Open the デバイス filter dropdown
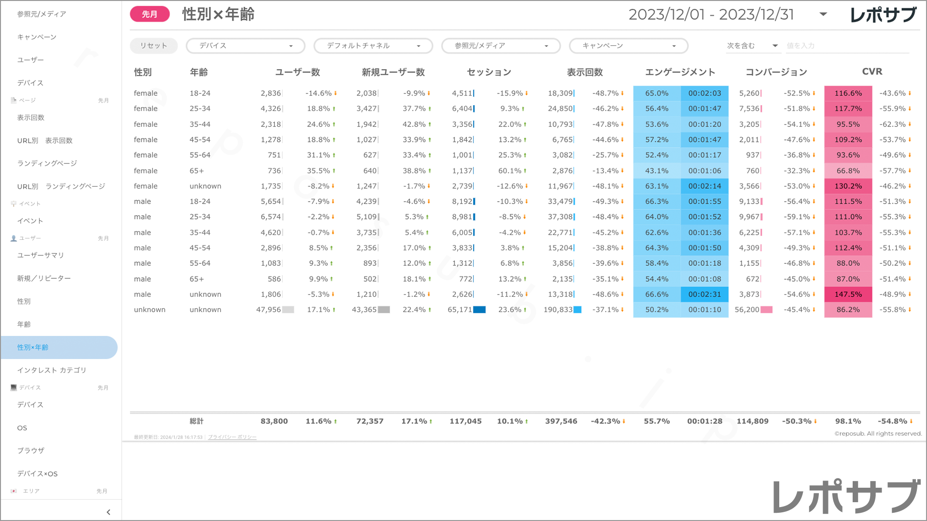The width and height of the screenshot is (927, 521). click(245, 46)
